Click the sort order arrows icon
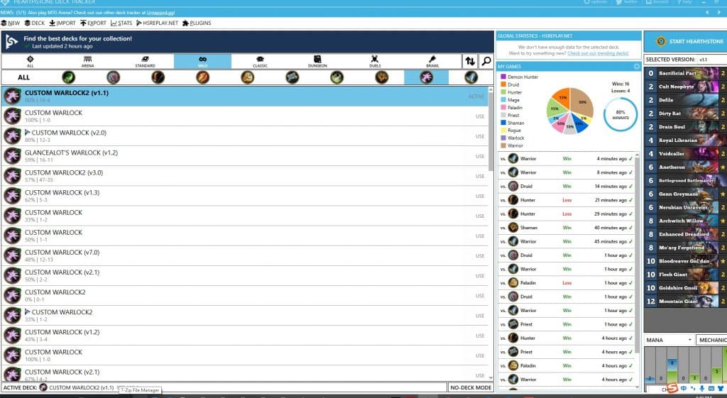This screenshot has width=727, height=398. coord(470,61)
